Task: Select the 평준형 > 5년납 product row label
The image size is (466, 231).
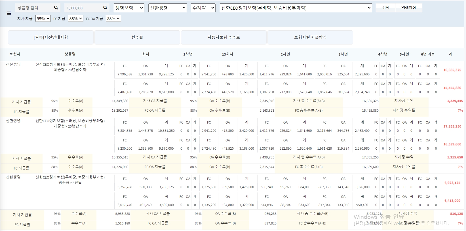Action: (x=70, y=183)
